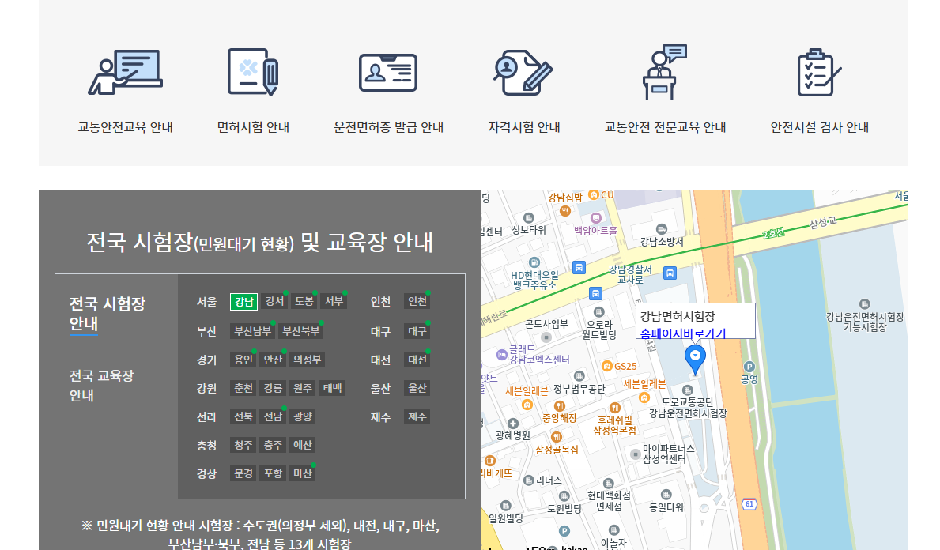Click the 백암아트홀 marker on map
The height and width of the screenshot is (550, 940).
pyautogui.click(x=596, y=218)
